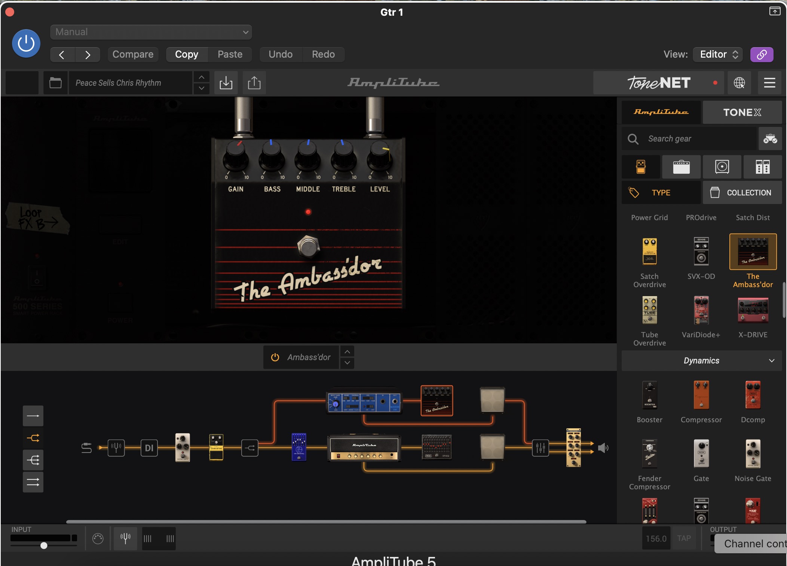Click the Compare button
The height and width of the screenshot is (566, 787).
(133, 55)
